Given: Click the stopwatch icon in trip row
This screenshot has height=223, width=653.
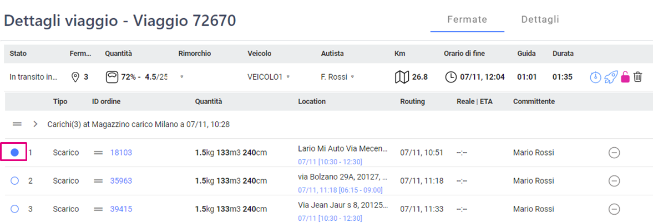Looking at the screenshot, I should pos(596,77).
